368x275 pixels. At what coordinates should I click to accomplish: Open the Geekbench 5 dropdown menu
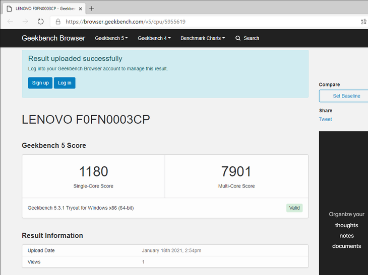[111, 38]
